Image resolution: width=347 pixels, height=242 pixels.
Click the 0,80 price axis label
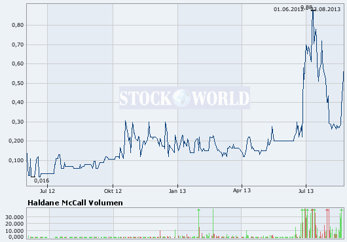18,25
